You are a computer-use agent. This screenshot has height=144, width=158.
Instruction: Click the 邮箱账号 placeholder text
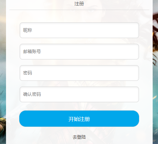32,51
